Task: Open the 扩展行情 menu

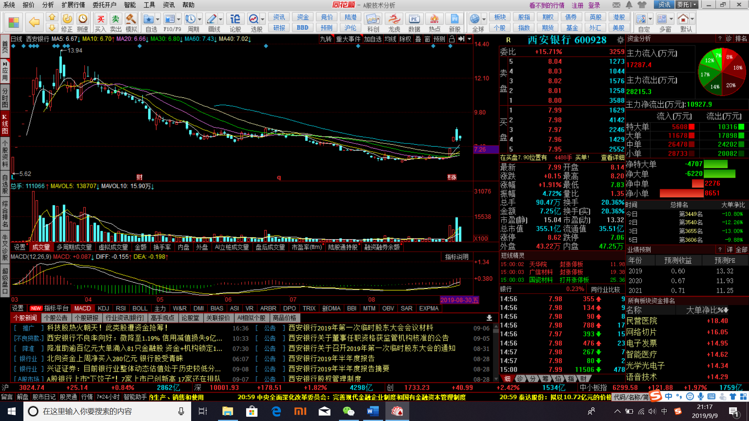Action: (x=73, y=5)
